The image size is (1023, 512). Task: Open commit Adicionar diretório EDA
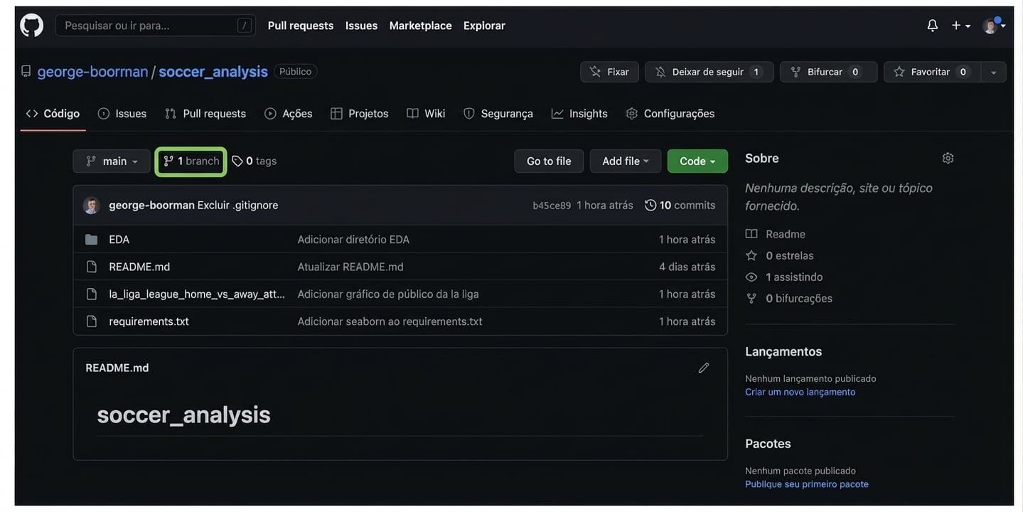[x=353, y=240]
